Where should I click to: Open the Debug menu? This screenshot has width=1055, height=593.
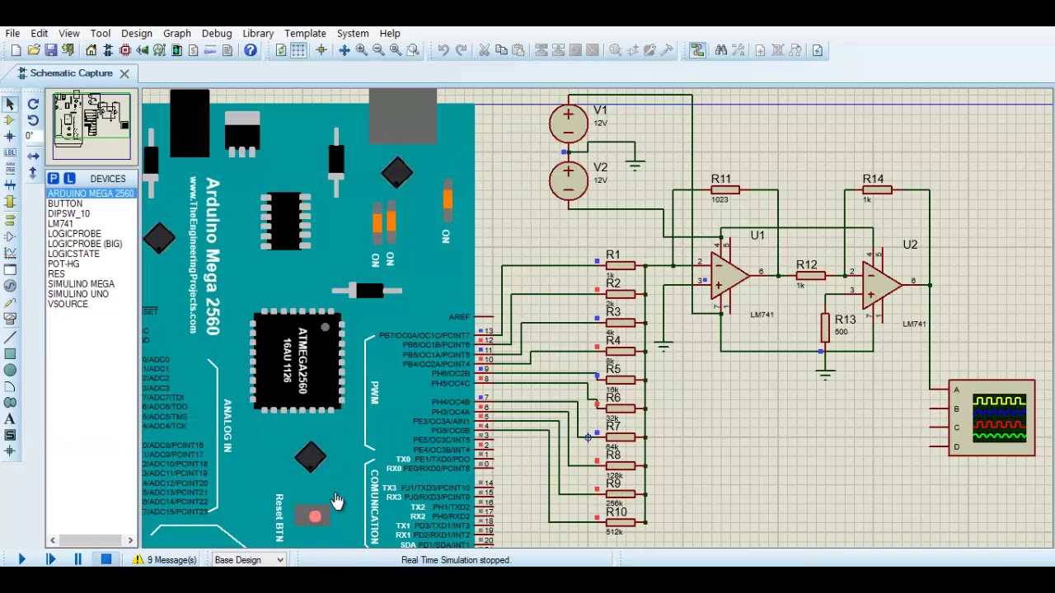(x=217, y=34)
